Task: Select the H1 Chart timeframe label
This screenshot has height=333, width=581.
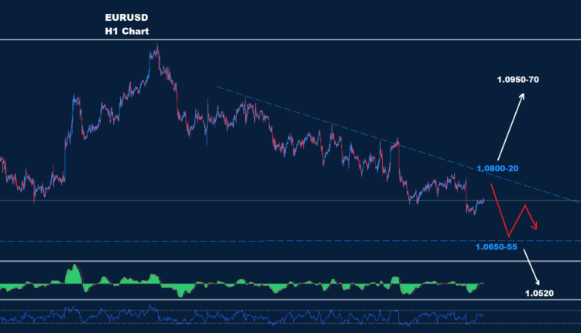Action: (x=127, y=32)
